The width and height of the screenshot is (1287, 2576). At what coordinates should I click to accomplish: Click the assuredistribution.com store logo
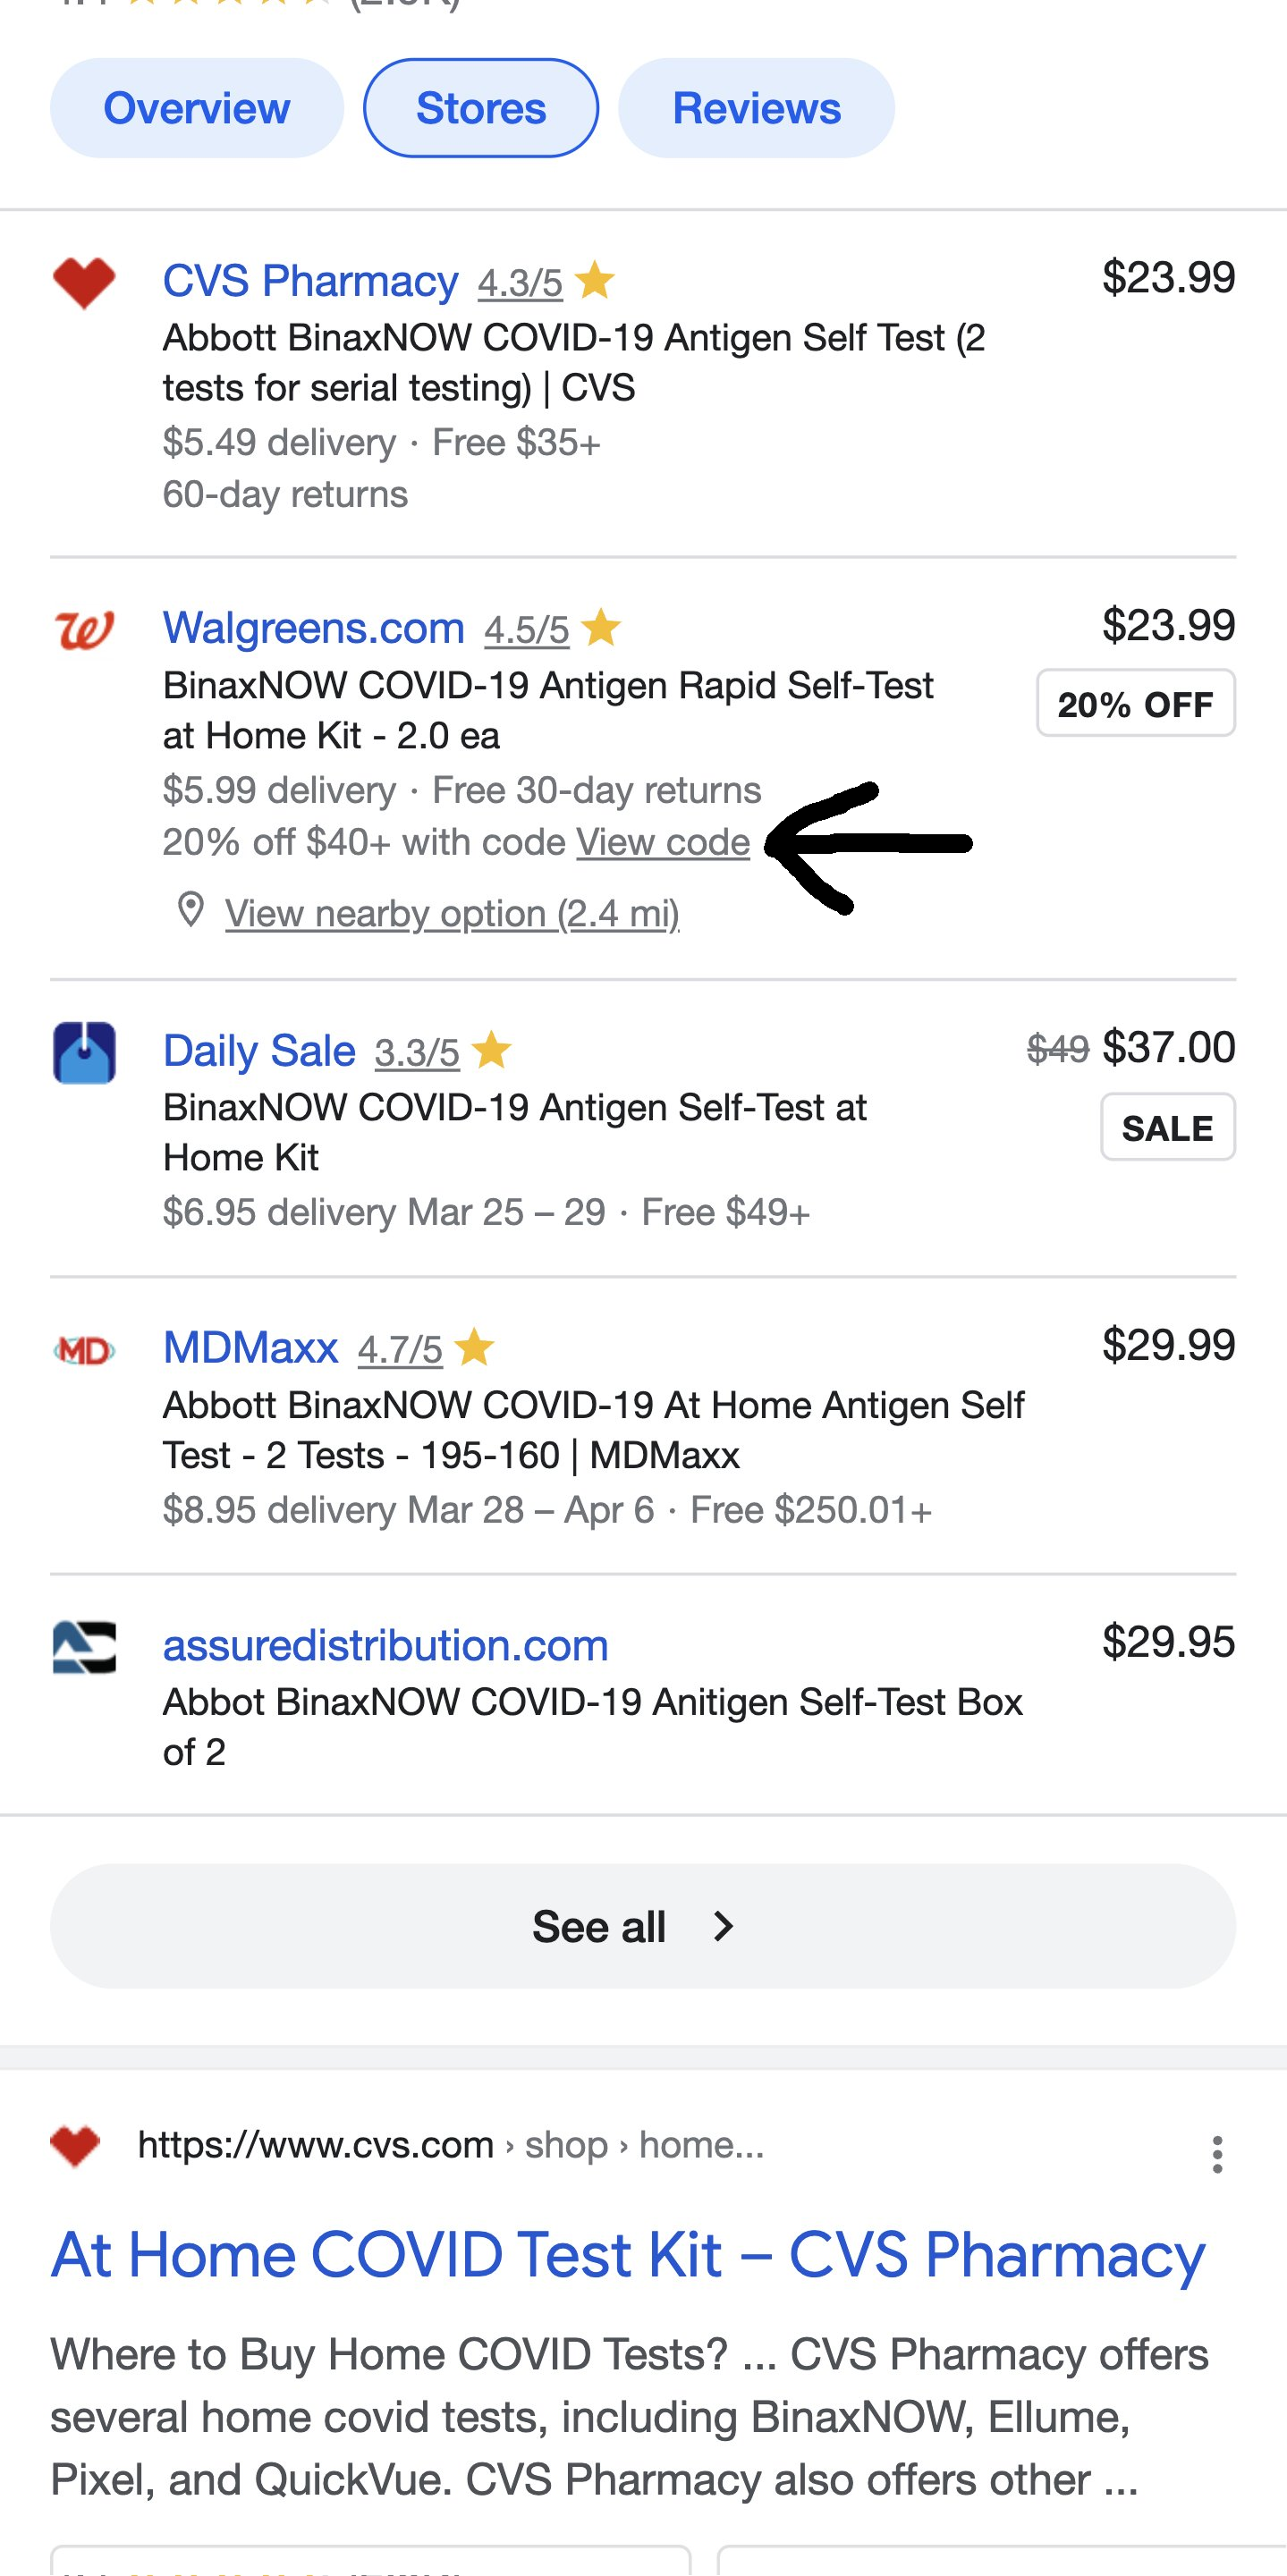[84, 1646]
